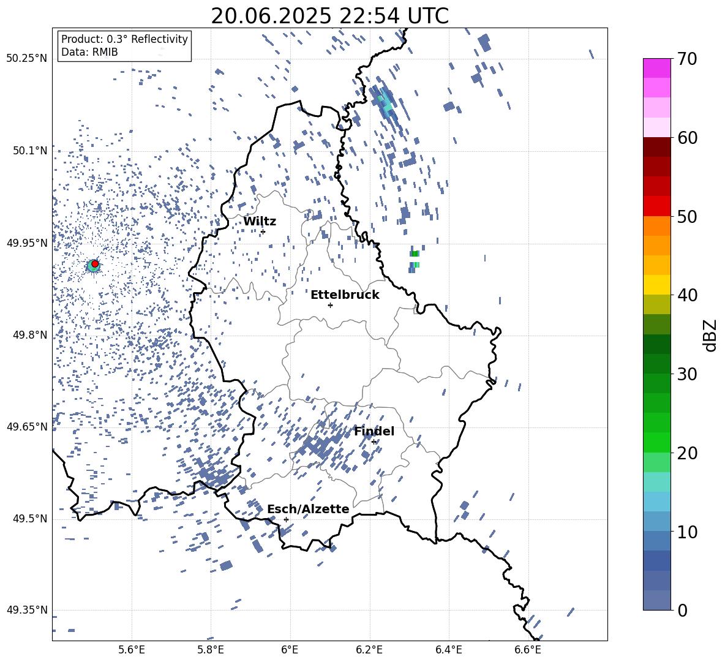Click the 49.95°N latitude label

pos(27,243)
